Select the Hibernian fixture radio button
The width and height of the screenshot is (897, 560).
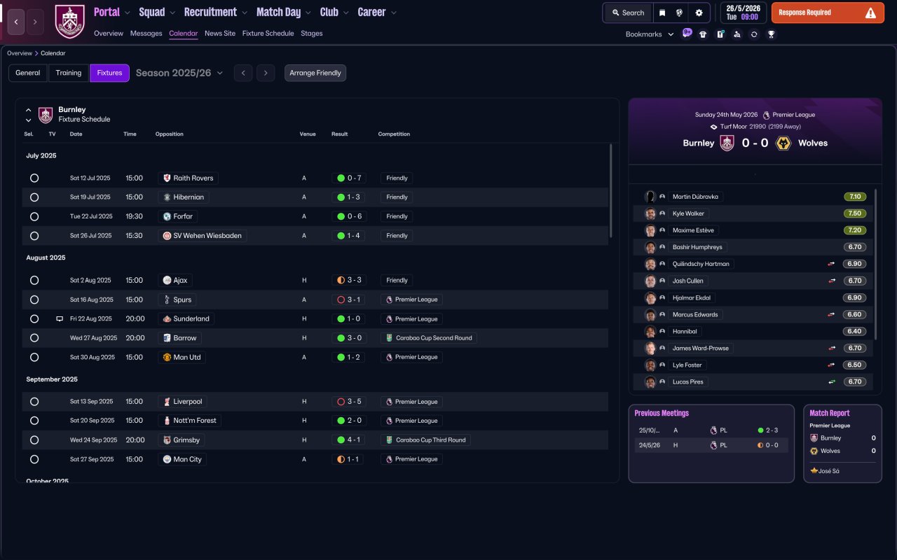coord(34,197)
